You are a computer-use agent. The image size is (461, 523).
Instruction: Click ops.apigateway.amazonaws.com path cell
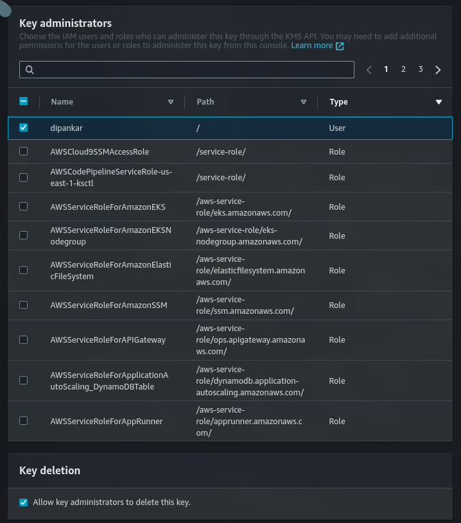click(x=250, y=340)
